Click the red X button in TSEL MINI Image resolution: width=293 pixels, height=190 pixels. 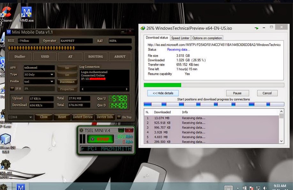coord(129,130)
